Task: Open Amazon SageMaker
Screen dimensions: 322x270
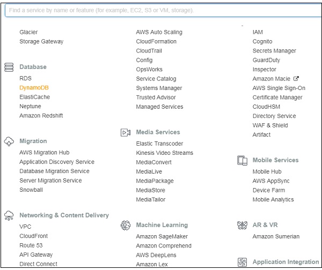Action: point(163,237)
